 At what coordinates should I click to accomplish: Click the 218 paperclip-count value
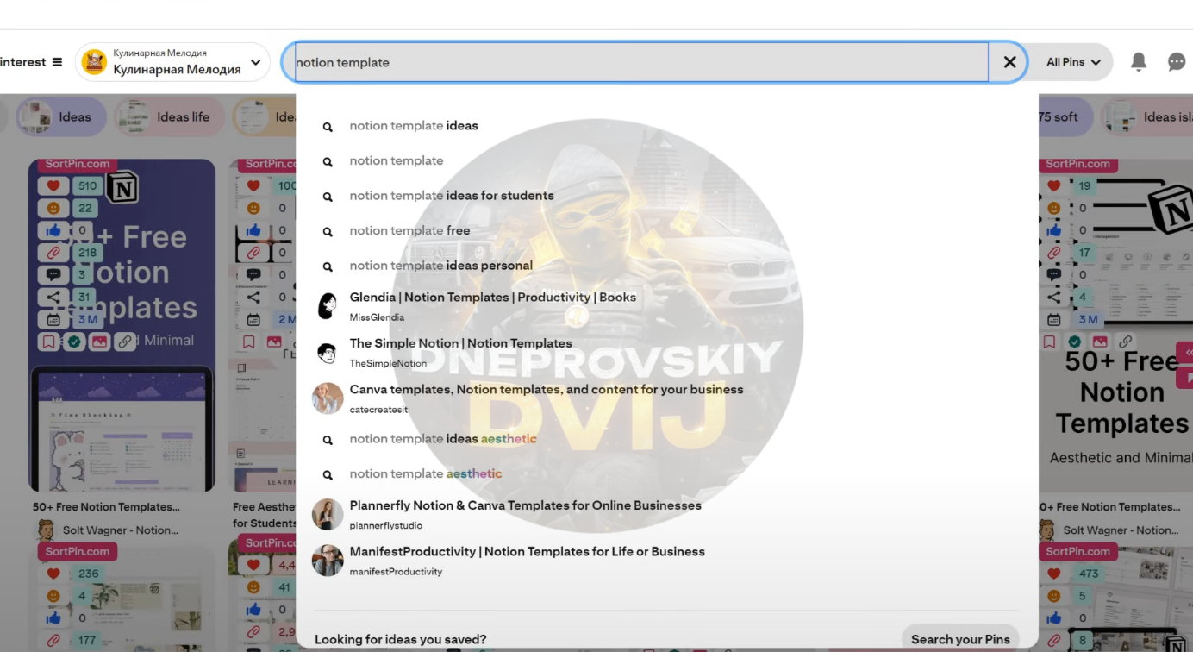[88, 253]
